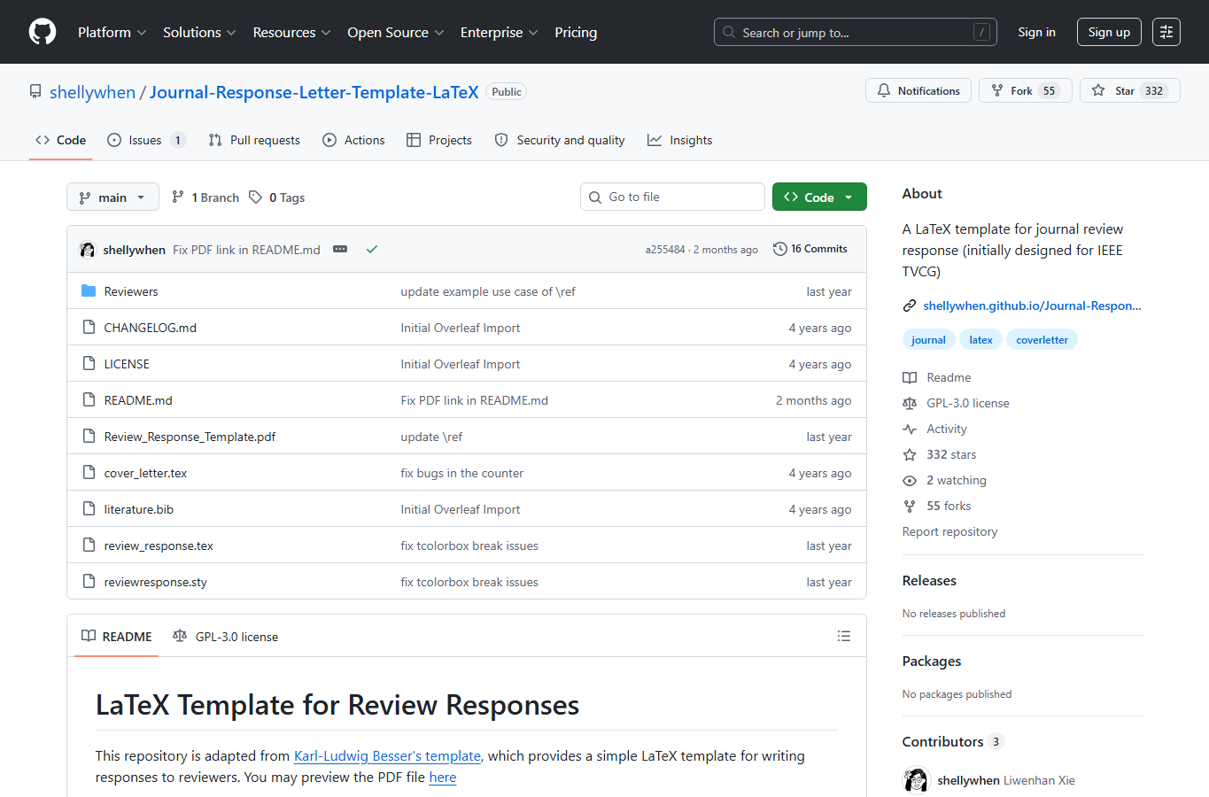1209x797 pixels.
Task: Click shellywhen contributor avatar
Action: click(917, 780)
